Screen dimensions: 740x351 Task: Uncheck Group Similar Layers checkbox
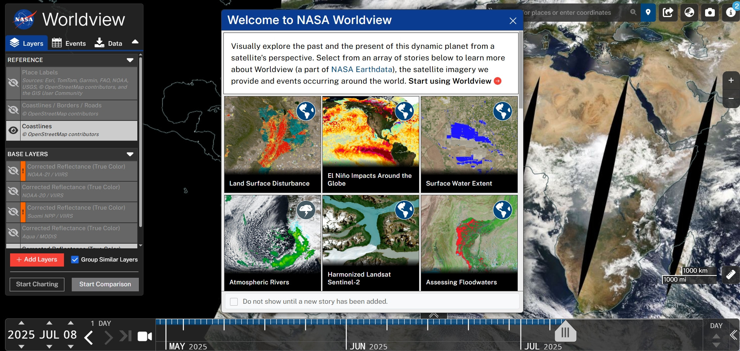pos(75,260)
